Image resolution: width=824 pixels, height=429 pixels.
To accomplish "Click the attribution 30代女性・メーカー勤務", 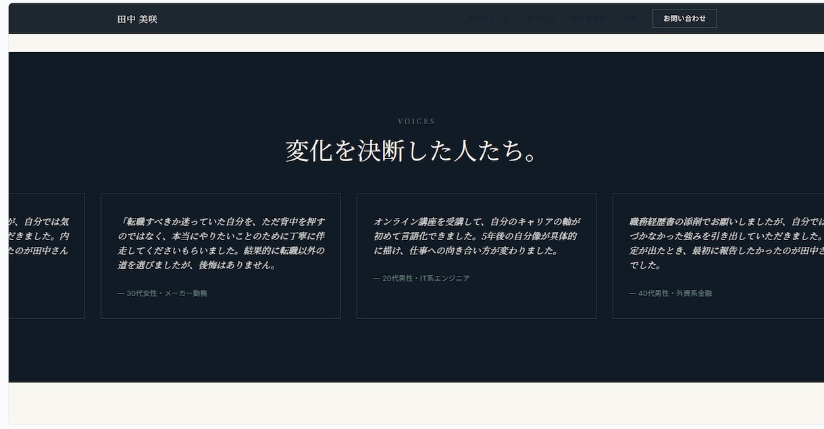I will click(x=162, y=293).
